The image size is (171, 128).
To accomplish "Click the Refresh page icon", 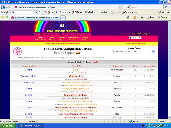I will click(x=123, y=7).
